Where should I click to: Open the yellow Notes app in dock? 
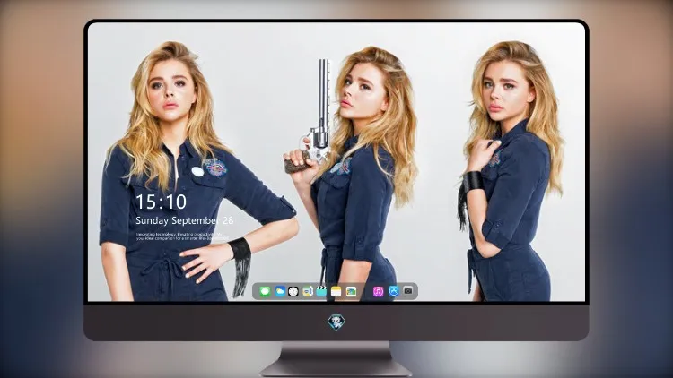tap(336, 292)
